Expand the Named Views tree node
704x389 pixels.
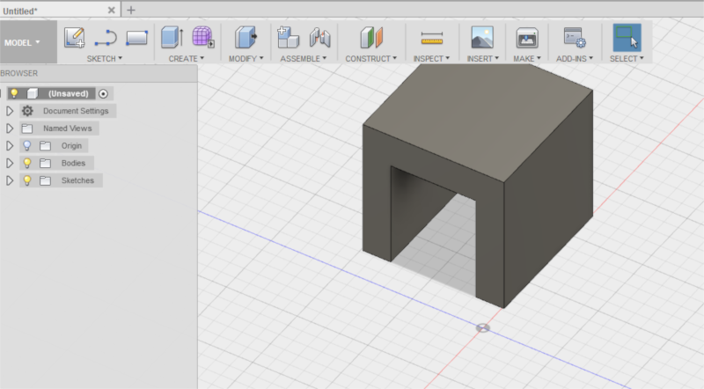pos(10,128)
